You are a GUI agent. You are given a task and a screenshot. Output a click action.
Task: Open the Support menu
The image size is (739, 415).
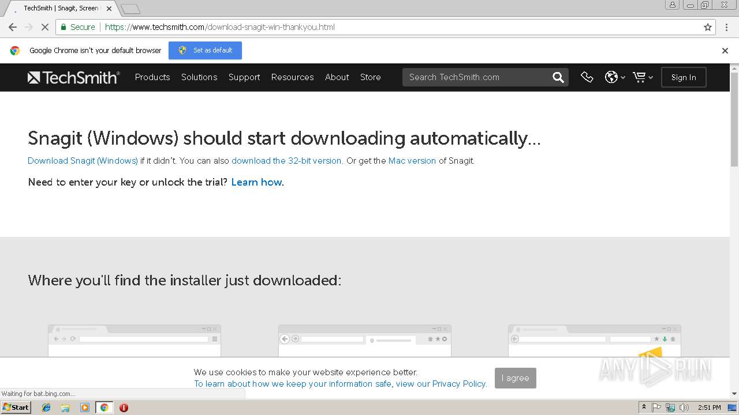tap(244, 77)
